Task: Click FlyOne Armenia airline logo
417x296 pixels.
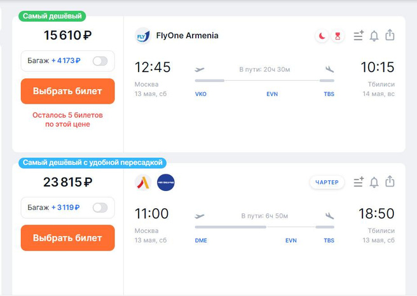Action: coord(142,36)
